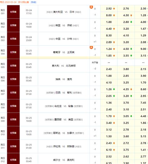The image size is (148, 164).
Task: Select 3.12 home-win odds for 哥斯达 vs 加拿大
Action: coord(109,130)
